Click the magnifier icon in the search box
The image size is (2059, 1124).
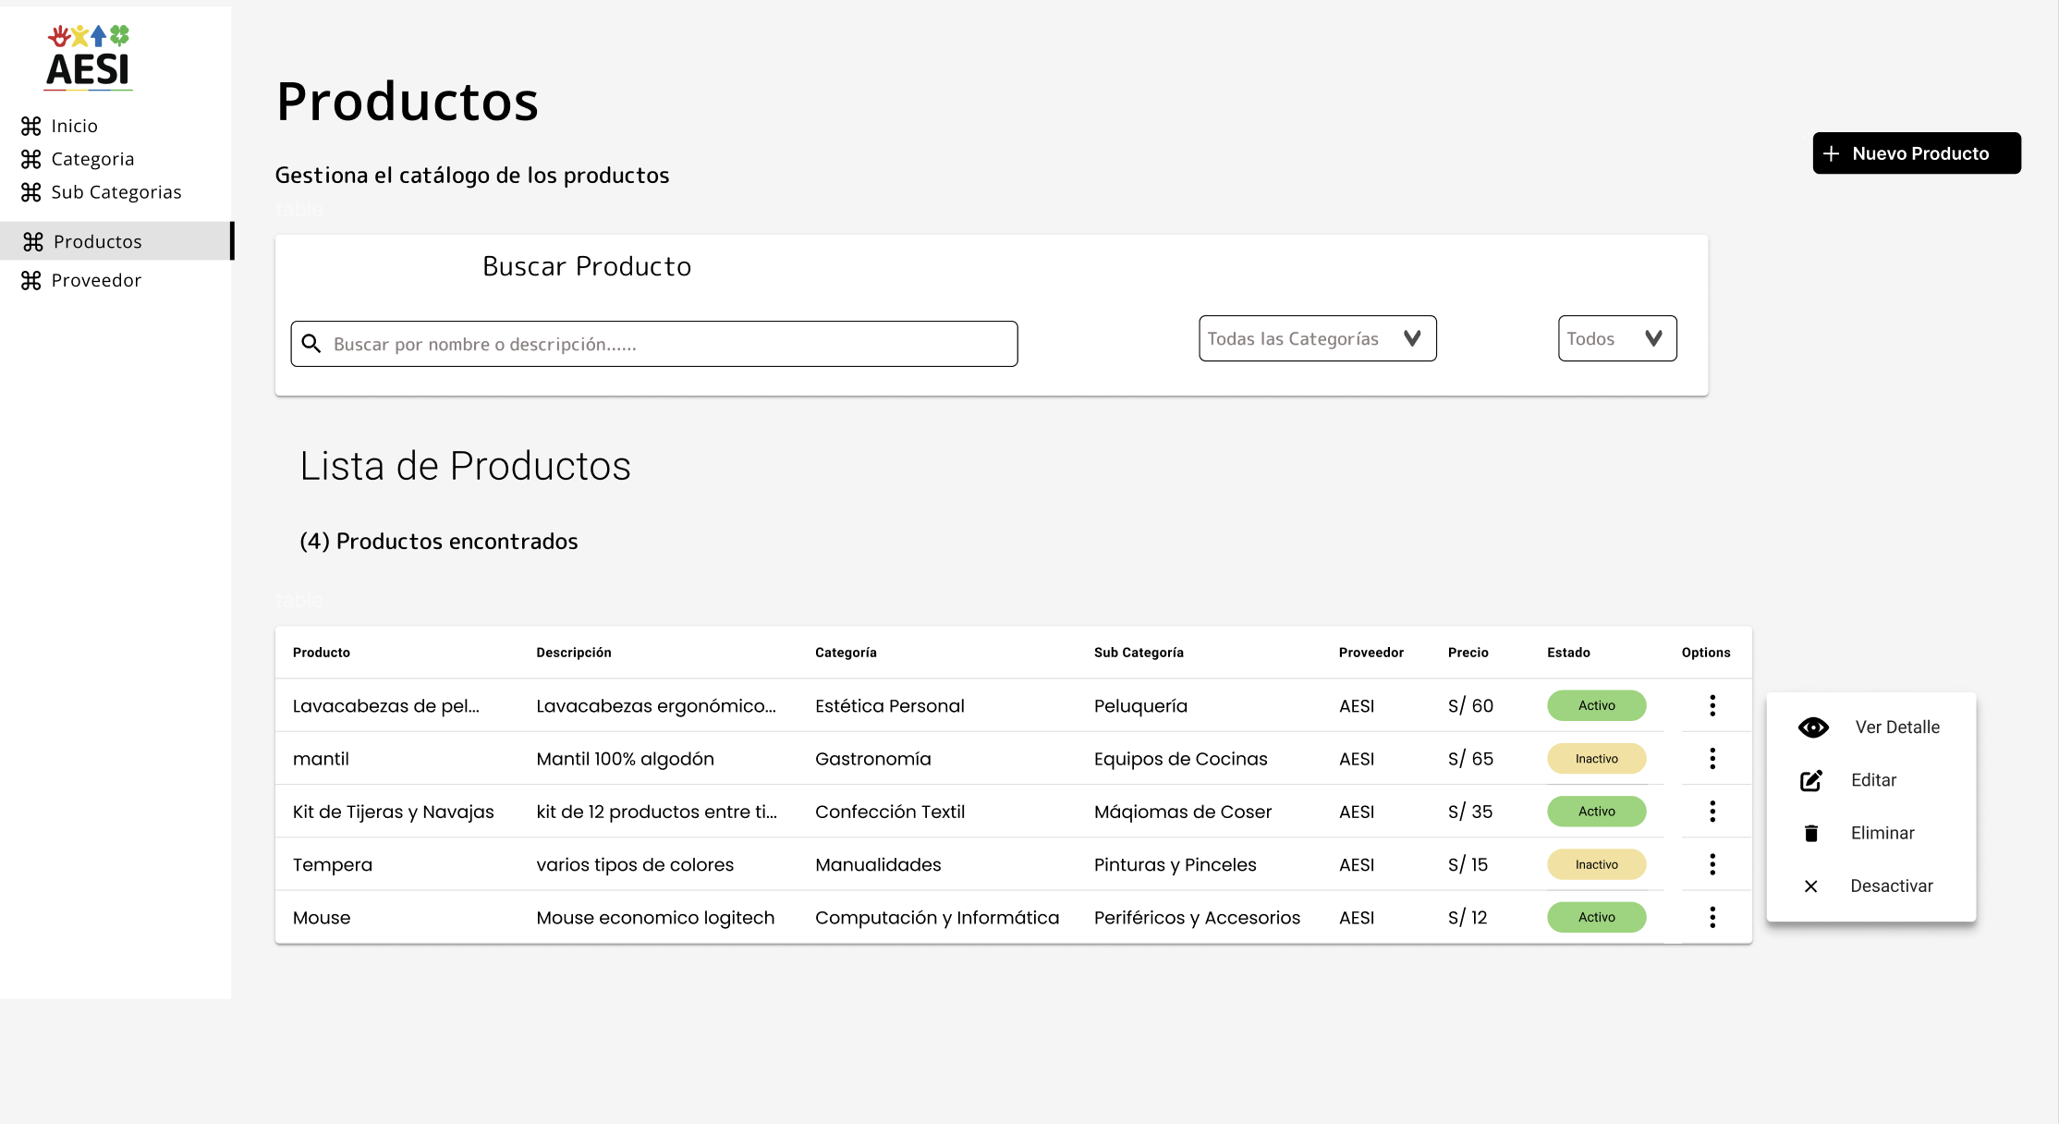coord(311,344)
